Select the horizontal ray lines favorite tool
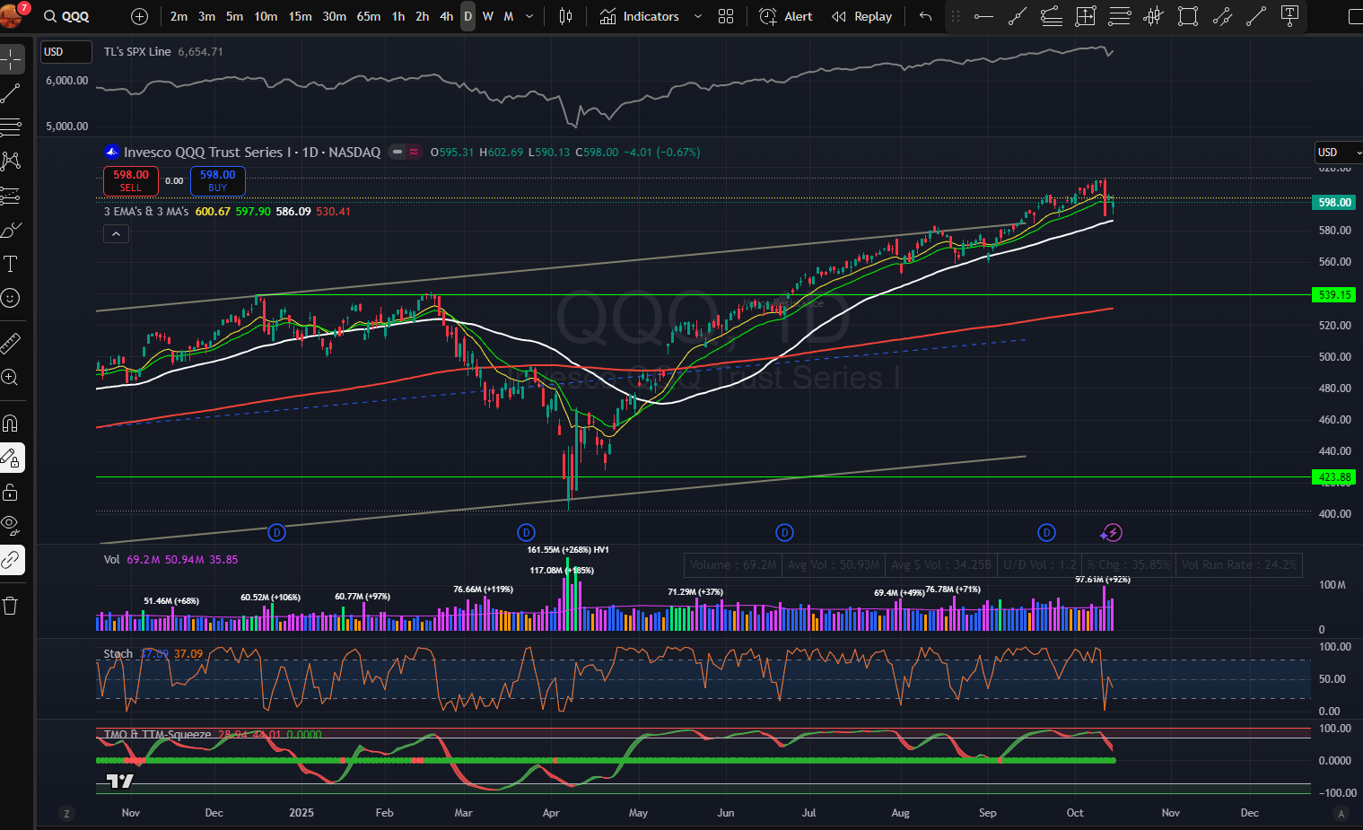This screenshot has width=1363, height=830. coord(1120,16)
